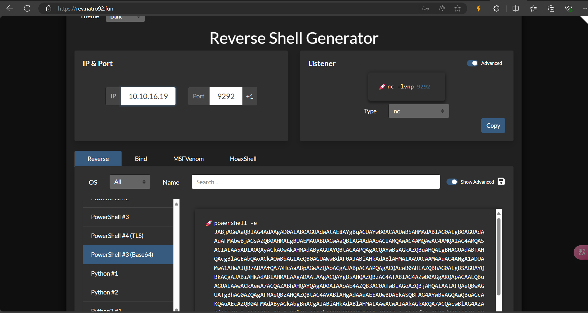Click the IP address input field
This screenshot has width=588, height=313.
148,96
